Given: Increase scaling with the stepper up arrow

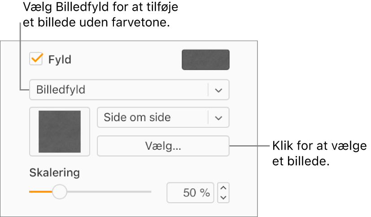Looking at the screenshot, I should pyautogui.click(x=223, y=188).
